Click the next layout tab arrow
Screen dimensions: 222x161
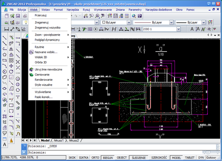click(x=31, y=140)
